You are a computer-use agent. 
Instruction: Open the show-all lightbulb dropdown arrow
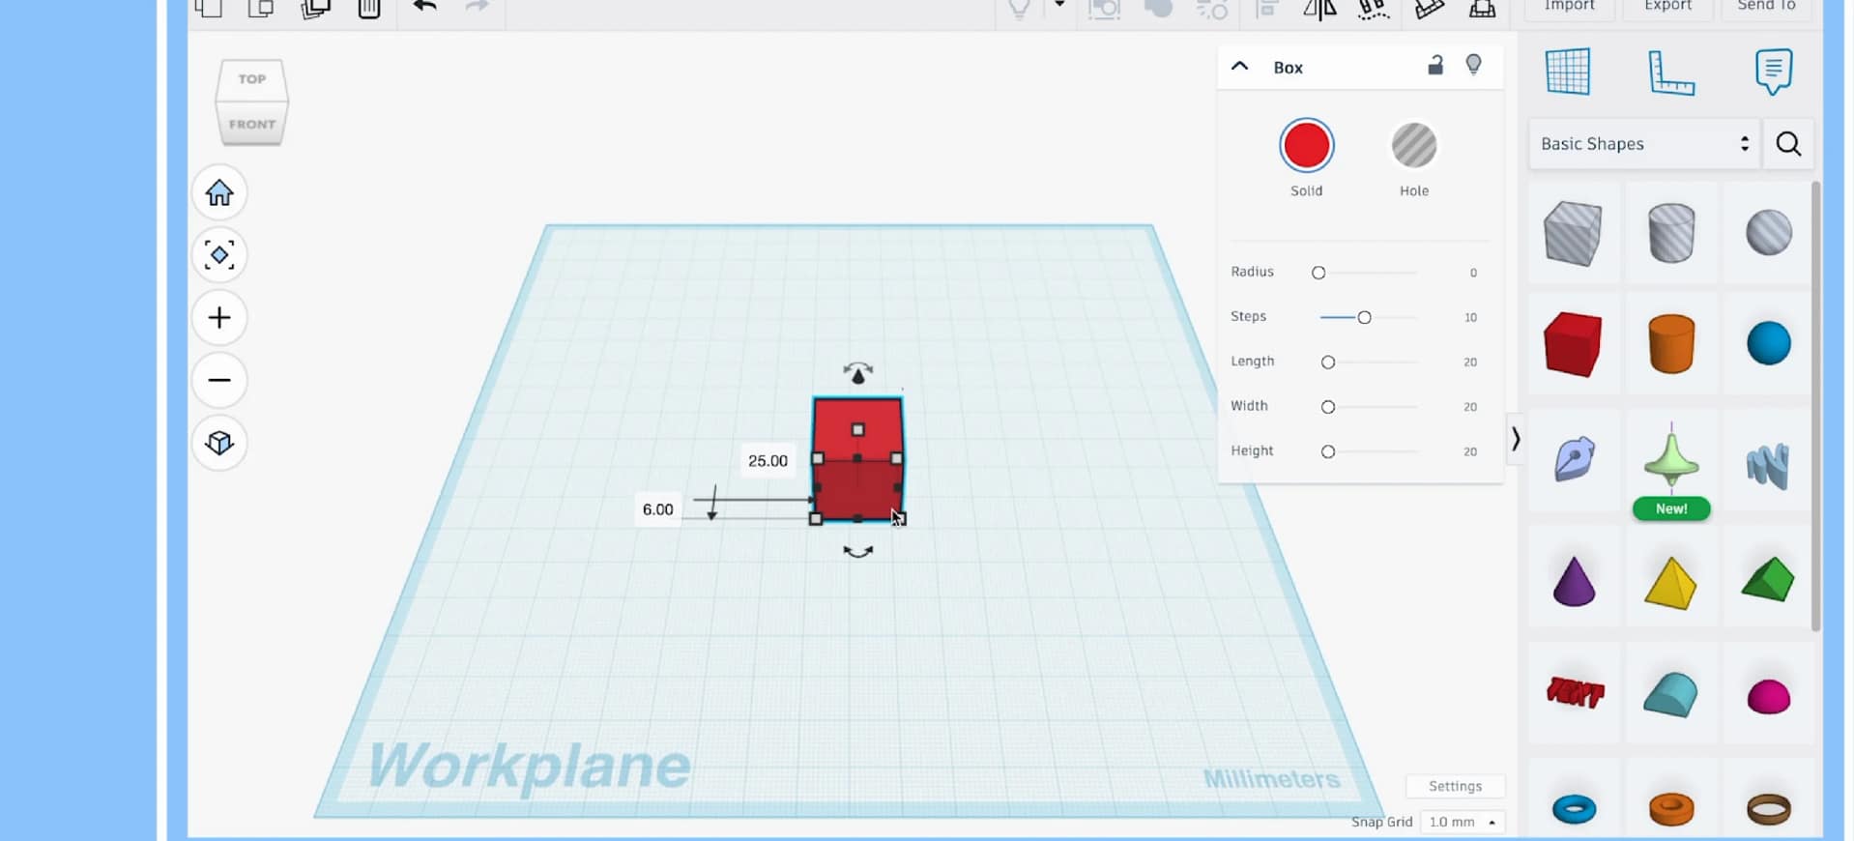(x=1059, y=5)
